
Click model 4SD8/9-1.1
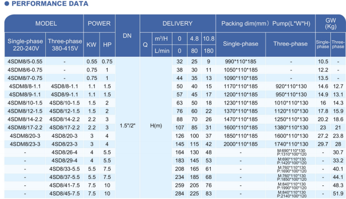pos(64,94)
